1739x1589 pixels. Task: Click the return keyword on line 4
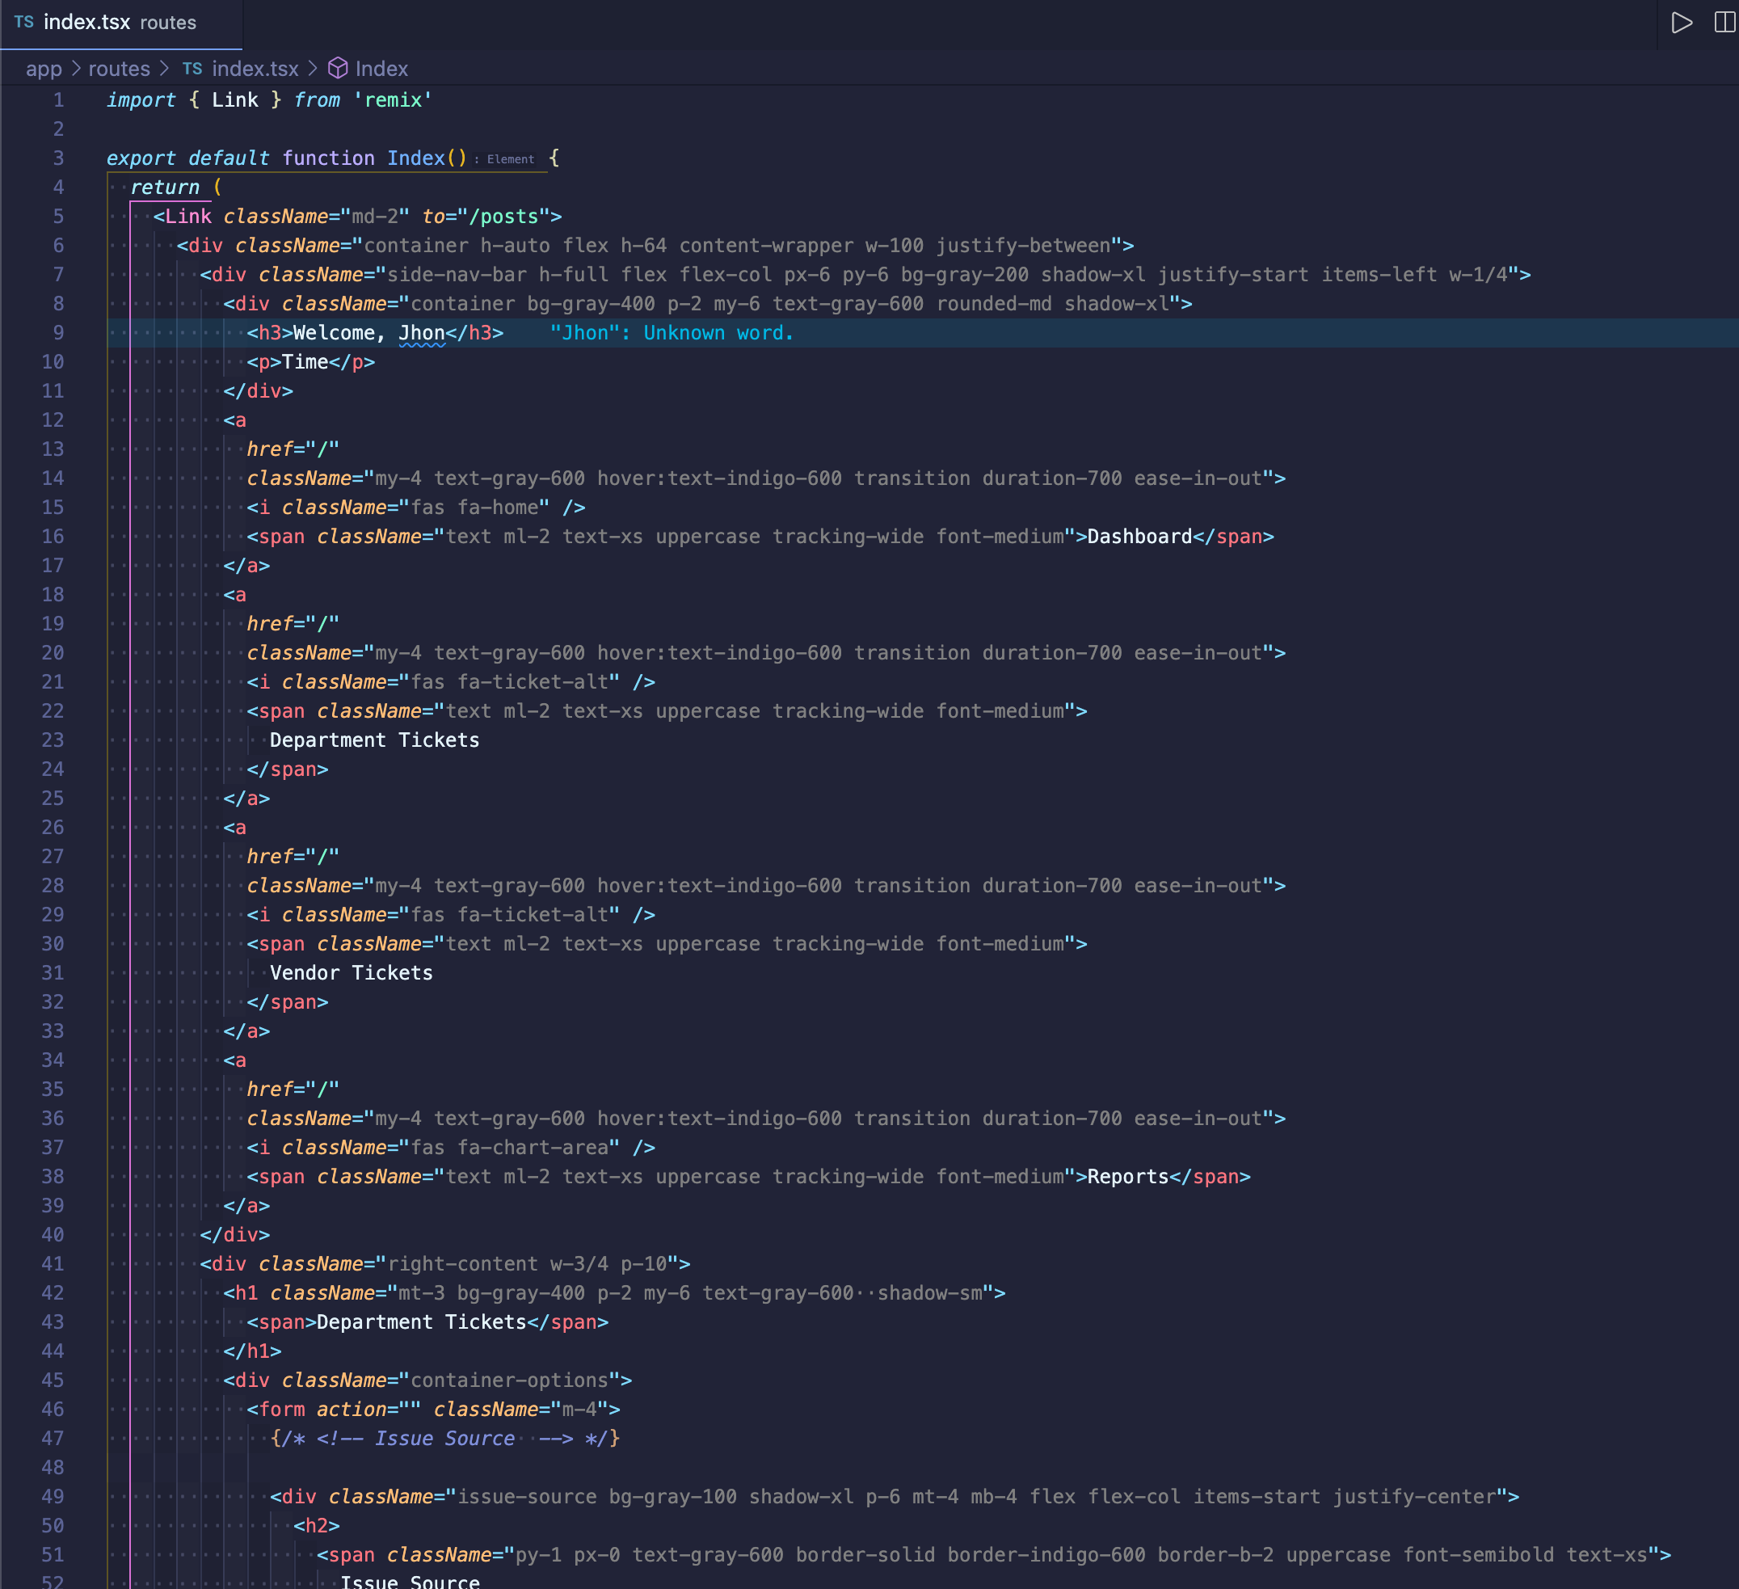pyautogui.click(x=165, y=188)
